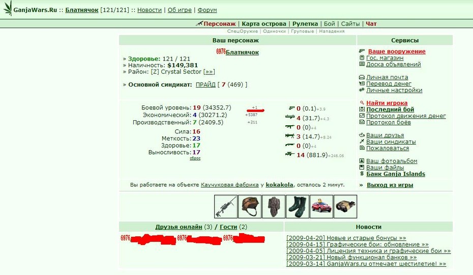The image size is (473, 275).
Task: Open news Новые и старые бонусы
Action: tap(346, 238)
